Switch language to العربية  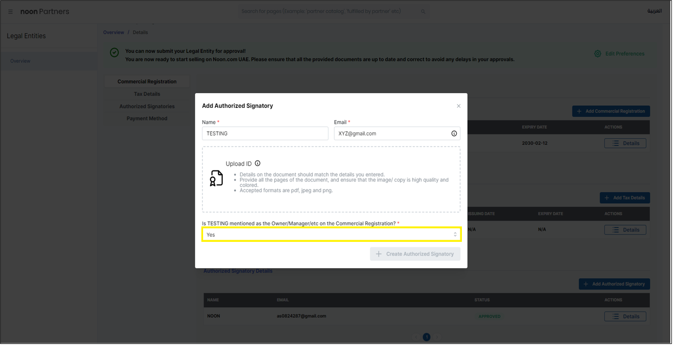pyautogui.click(x=655, y=11)
